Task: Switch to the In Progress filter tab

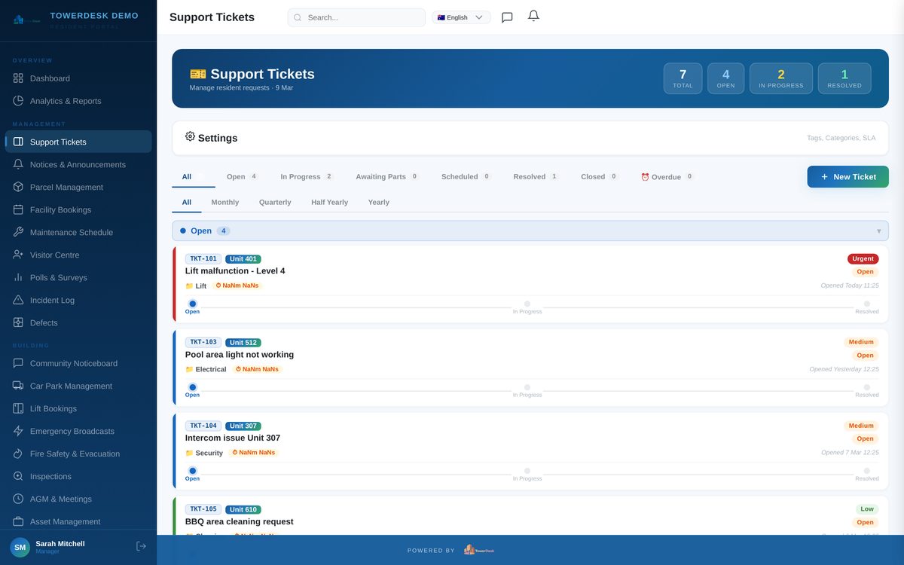Action: pyautogui.click(x=300, y=176)
